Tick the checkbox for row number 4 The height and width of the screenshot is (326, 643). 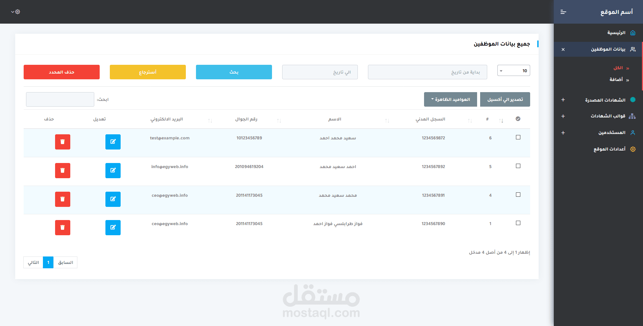[518, 195]
